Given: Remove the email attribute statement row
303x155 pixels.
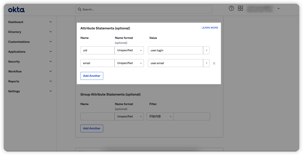Looking at the screenshot, I should coord(214,63).
